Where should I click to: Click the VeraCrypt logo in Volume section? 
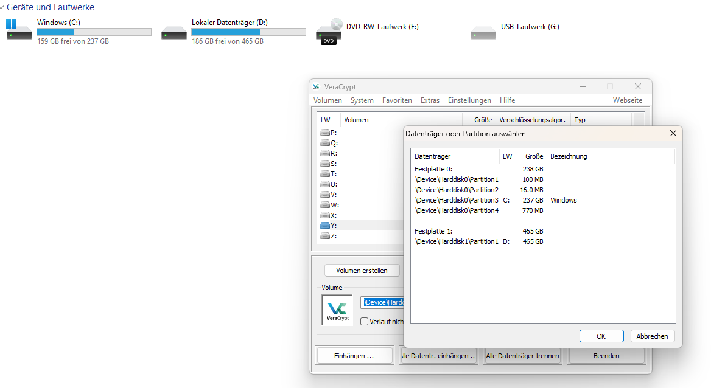pyautogui.click(x=337, y=310)
